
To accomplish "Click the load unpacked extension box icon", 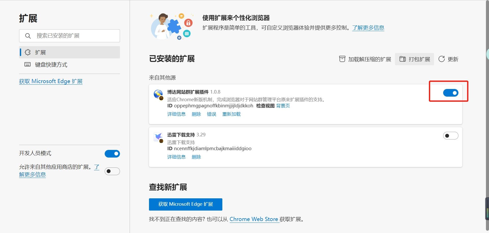I will pyautogui.click(x=342, y=59).
